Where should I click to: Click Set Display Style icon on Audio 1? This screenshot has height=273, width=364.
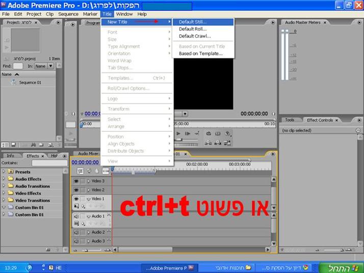coord(76,224)
